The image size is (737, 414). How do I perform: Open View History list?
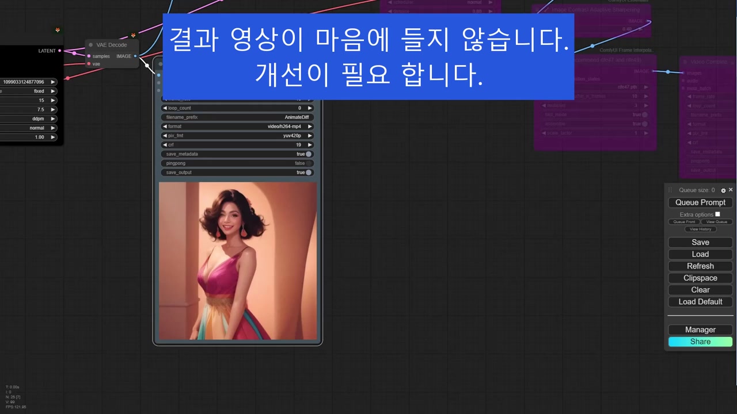pyautogui.click(x=700, y=229)
